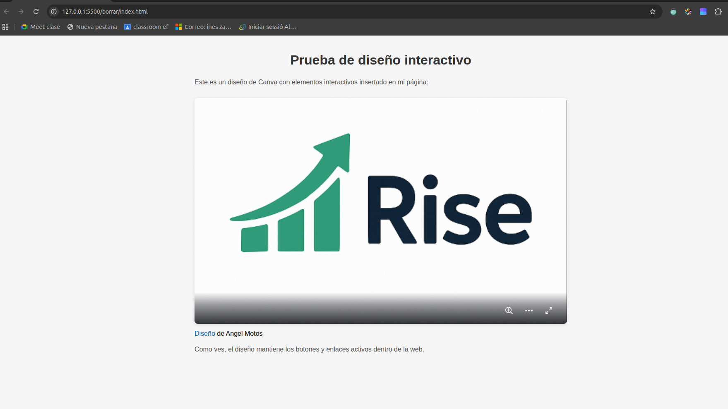Viewport: 728px width, 409px height.
Task: Open the apps grid in the bookmarks bar
Action: click(5, 27)
